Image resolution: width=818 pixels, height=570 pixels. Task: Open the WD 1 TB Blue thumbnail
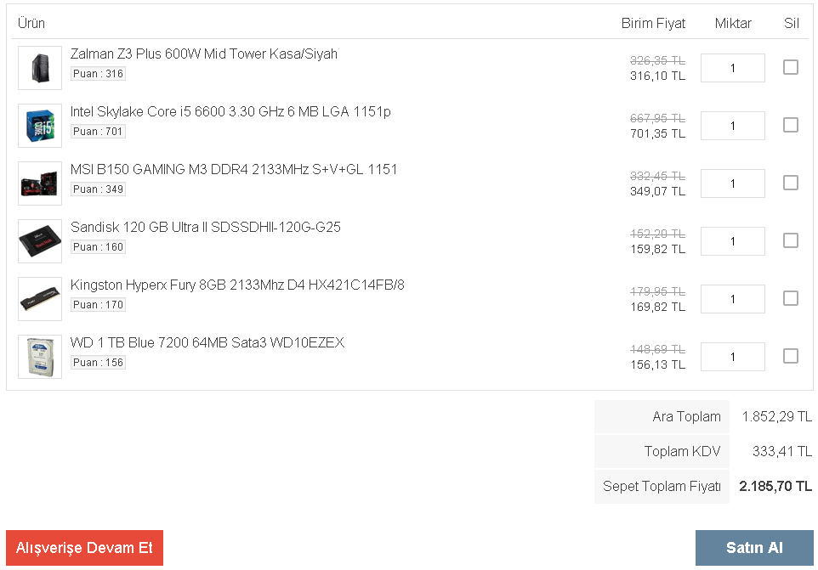coord(40,357)
